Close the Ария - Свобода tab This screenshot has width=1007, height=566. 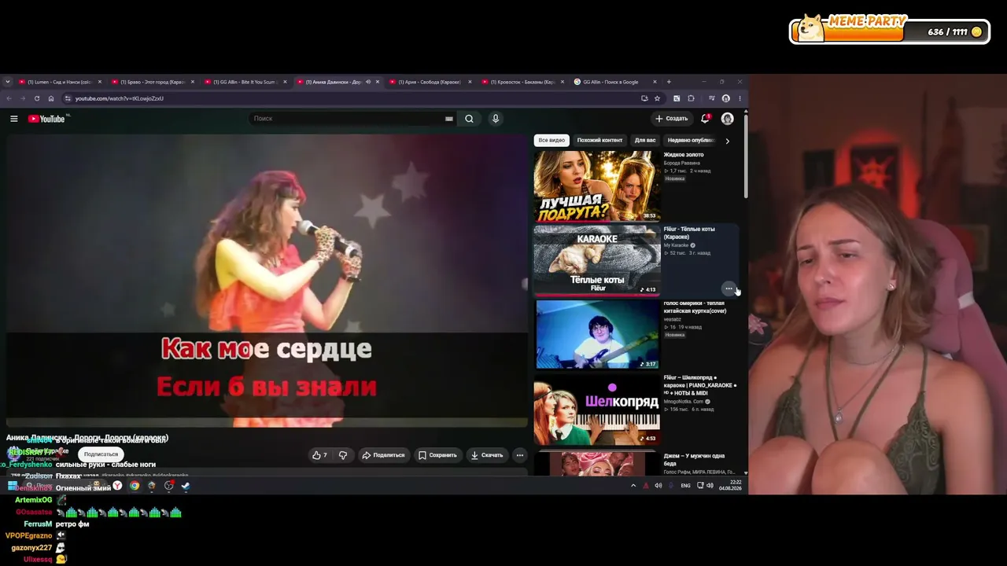470,82
